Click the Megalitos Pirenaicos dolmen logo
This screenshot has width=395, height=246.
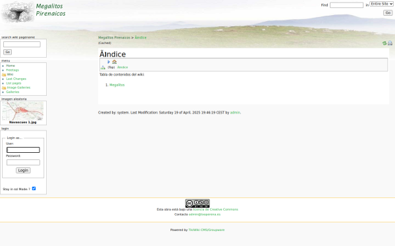[18, 12]
